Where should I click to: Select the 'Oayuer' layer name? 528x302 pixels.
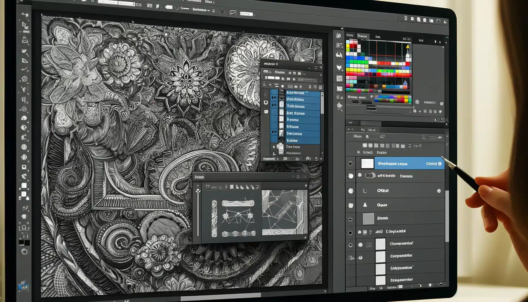(x=382, y=205)
